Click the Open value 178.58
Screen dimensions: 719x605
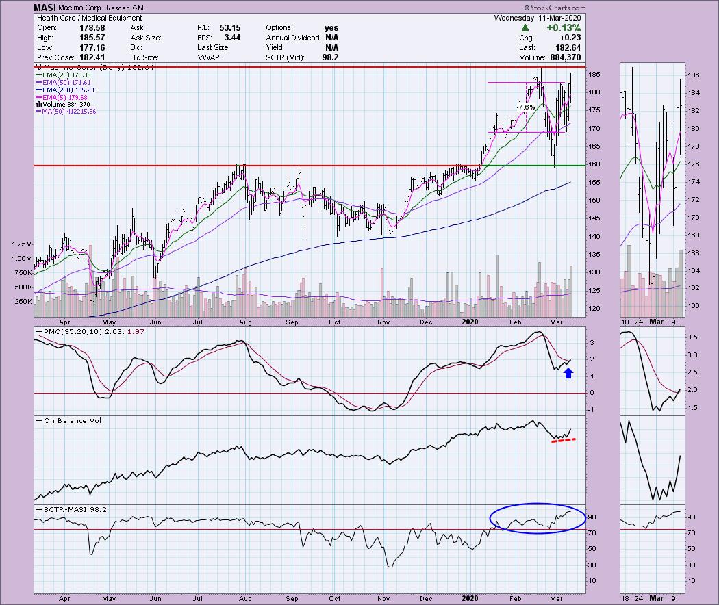coord(92,28)
